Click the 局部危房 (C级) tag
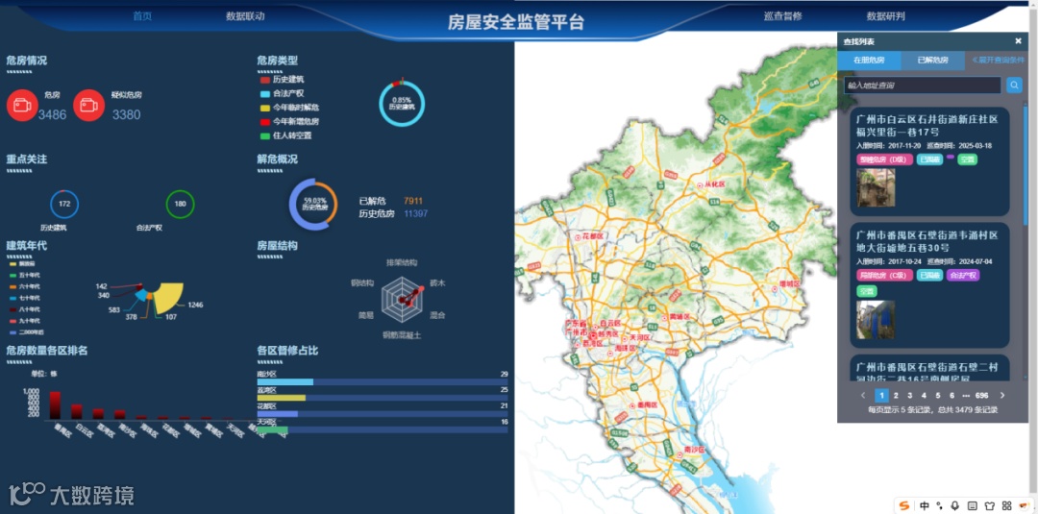 point(884,275)
